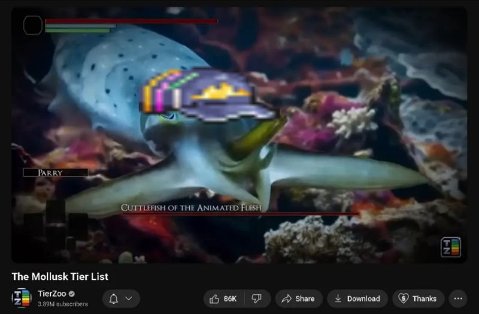Click the thumbs-down dislike icon
Image resolution: width=479 pixels, height=314 pixels.
(x=256, y=298)
